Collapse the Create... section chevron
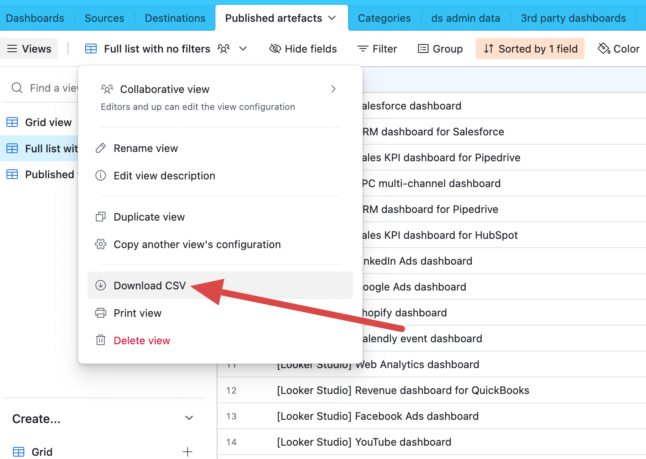 189,418
